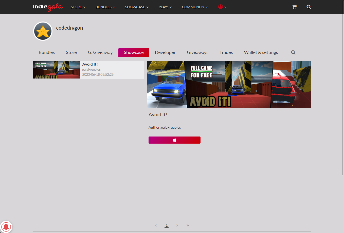Click the date 2023-06-18 08:52:26
This screenshot has height=233, width=344.
pyautogui.click(x=98, y=74)
